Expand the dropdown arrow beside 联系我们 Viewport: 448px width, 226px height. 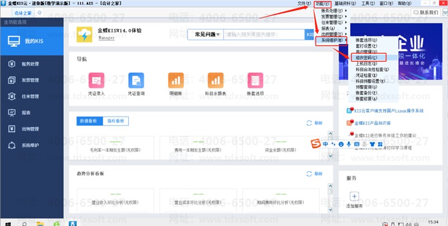445,12
